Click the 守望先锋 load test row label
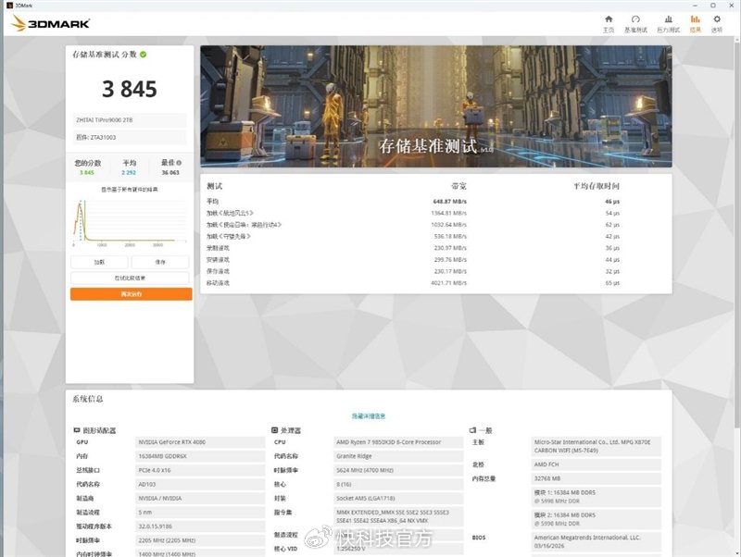The image size is (741, 557). coord(229,237)
